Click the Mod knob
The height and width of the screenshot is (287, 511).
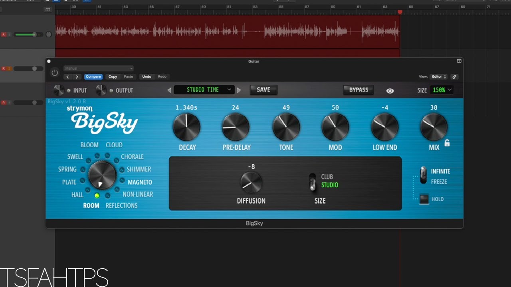coord(335,127)
